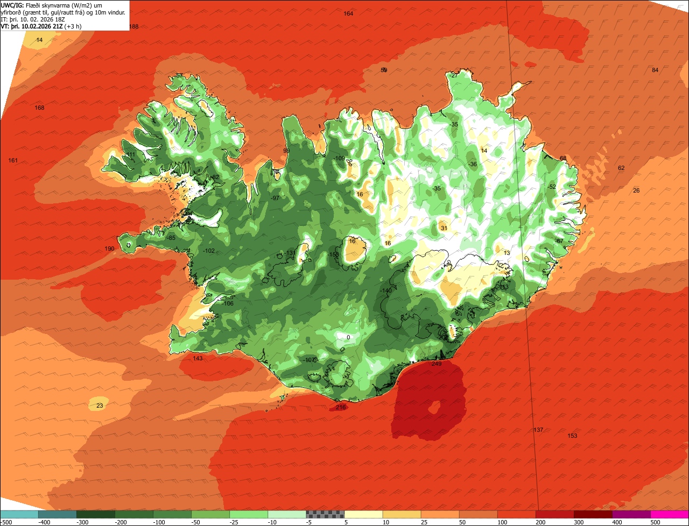
Task: Click the '500' legend label
Action: click(x=655, y=522)
